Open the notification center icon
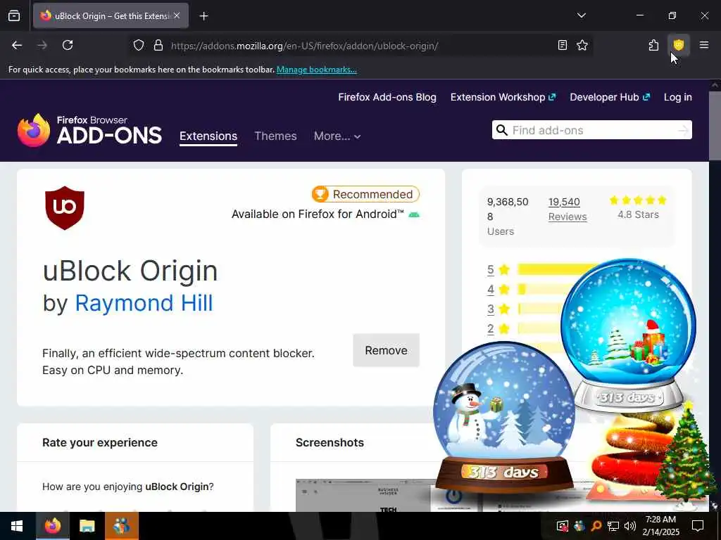Viewport: 721px width, 540px height. point(698,526)
